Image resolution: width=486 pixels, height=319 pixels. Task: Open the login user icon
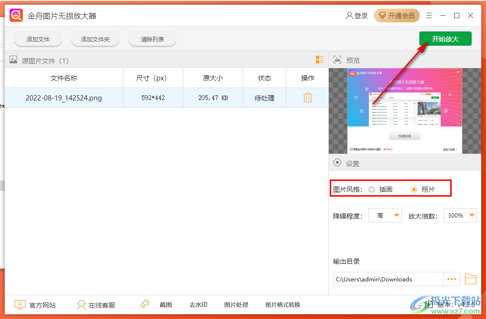(349, 16)
